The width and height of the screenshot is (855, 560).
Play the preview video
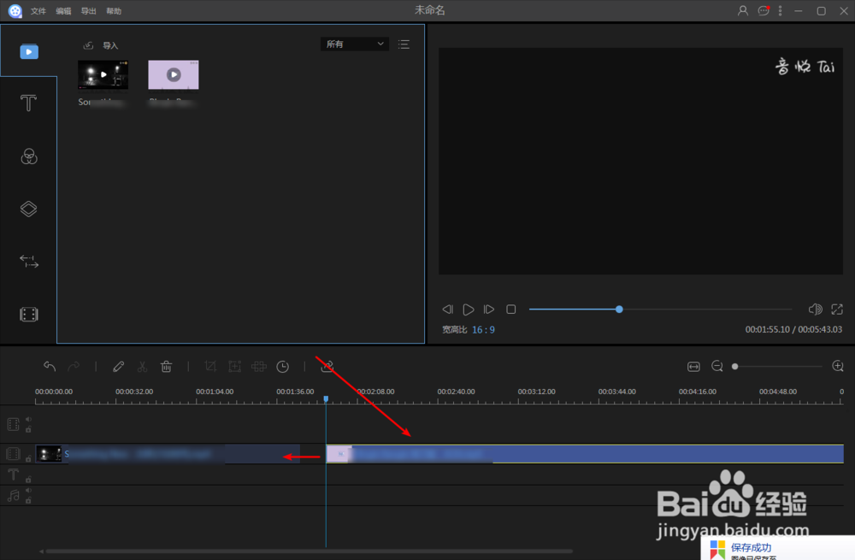click(469, 309)
